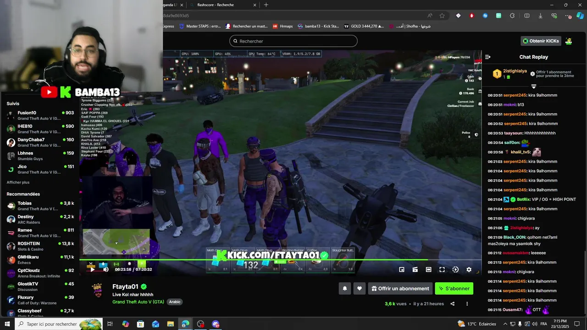Open the Grand Theft Auto V (GTA) category link

pyautogui.click(x=138, y=302)
